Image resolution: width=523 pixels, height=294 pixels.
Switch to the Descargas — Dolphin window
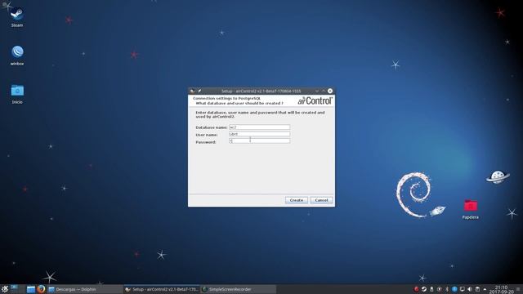pyautogui.click(x=85, y=289)
